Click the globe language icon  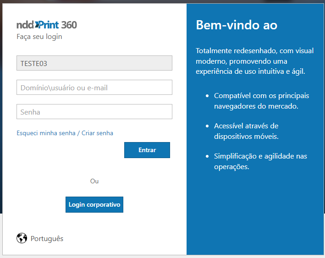22,238
